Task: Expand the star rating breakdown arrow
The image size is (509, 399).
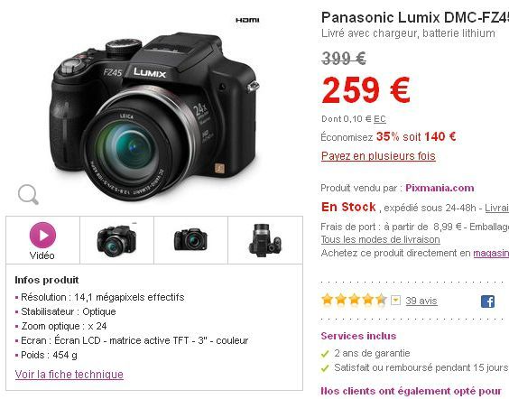Action: click(395, 301)
